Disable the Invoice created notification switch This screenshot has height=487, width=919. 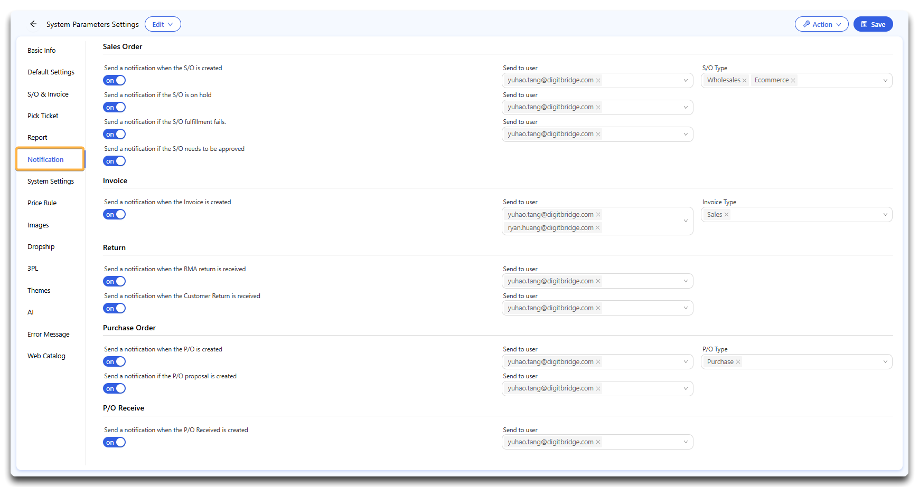point(115,215)
